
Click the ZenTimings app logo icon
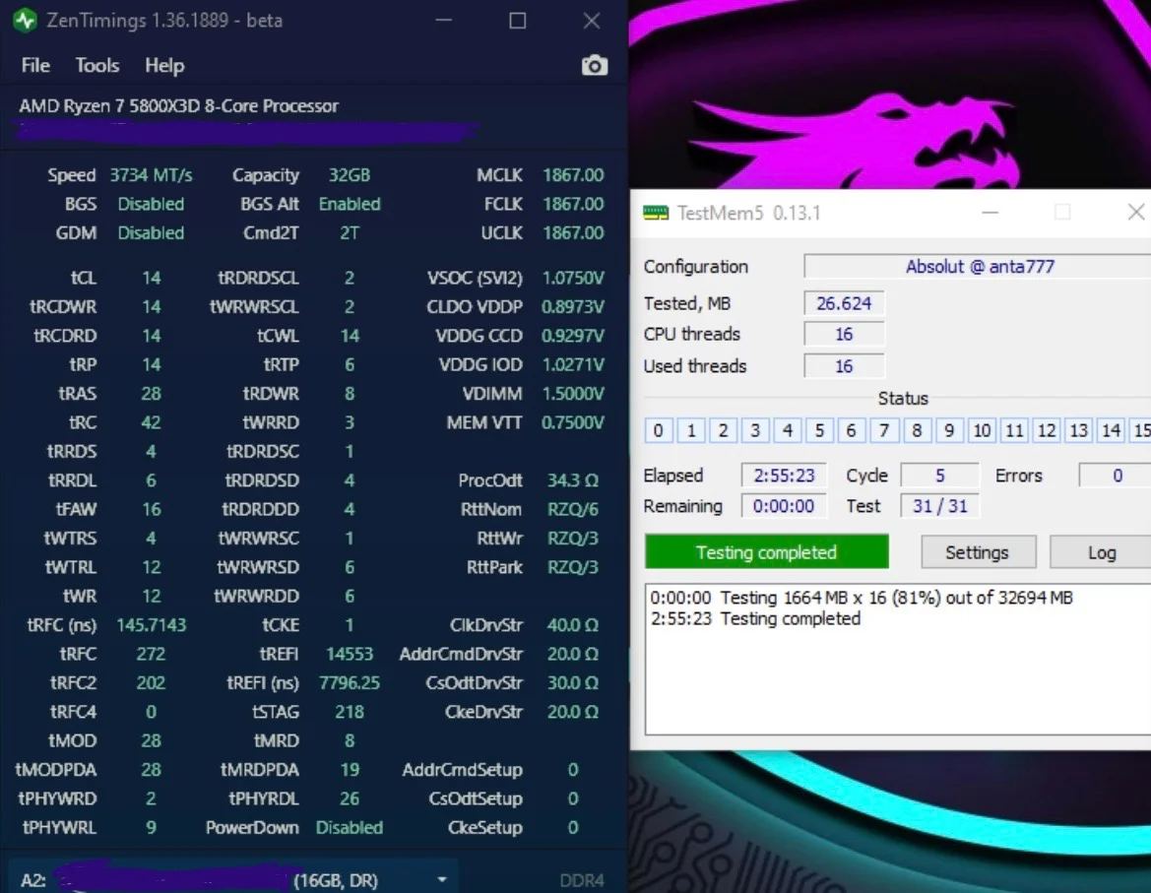tap(25, 20)
